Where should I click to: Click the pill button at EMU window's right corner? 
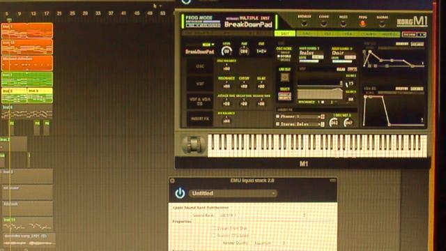pyautogui.click(x=332, y=181)
